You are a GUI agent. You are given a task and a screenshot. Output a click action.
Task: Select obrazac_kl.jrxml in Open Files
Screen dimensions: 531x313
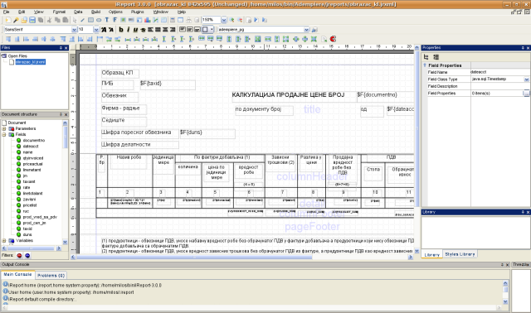click(x=30, y=62)
